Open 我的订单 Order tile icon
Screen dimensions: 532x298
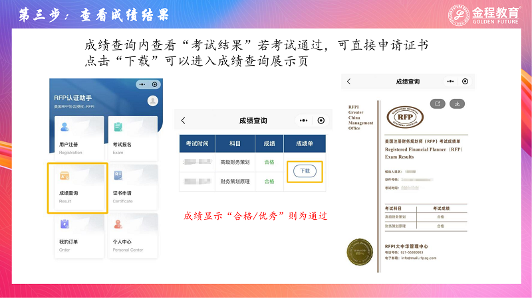(65, 224)
